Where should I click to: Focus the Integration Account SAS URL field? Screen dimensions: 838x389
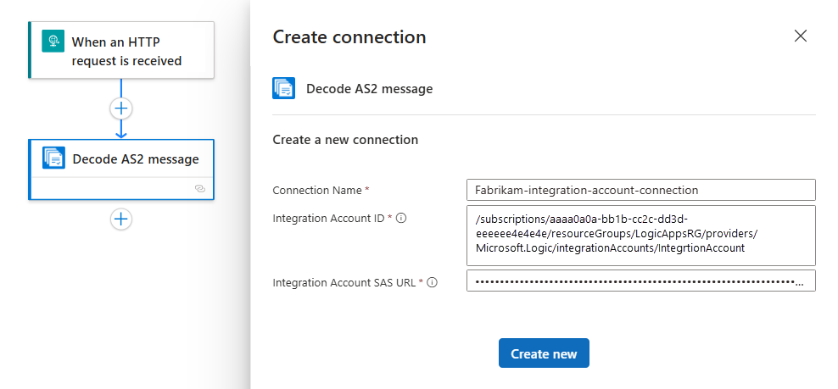tap(640, 281)
